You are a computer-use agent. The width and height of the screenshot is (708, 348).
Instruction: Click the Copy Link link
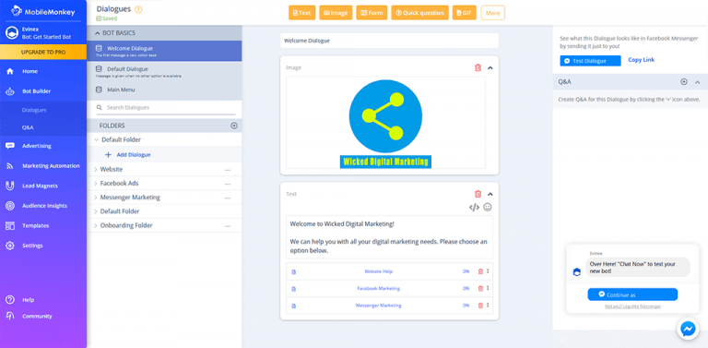(642, 60)
